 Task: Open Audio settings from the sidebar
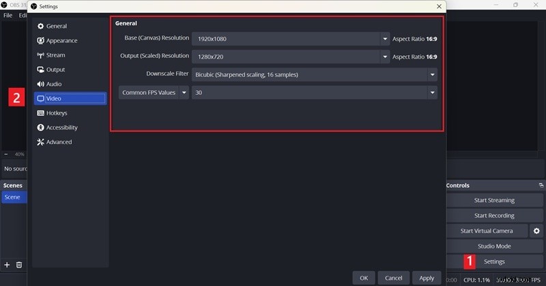point(53,84)
